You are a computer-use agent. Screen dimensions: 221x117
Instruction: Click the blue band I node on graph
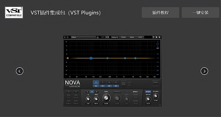pyautogui.click(x=91, y=58)
